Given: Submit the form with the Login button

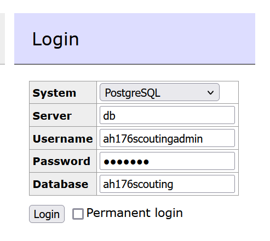Looking at the screenshot, I should 47,214.
